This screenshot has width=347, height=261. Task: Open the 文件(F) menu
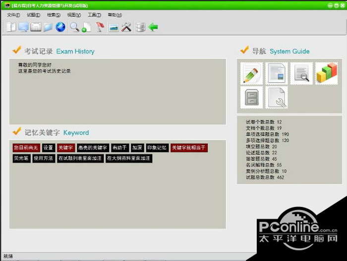pos(13,15)
